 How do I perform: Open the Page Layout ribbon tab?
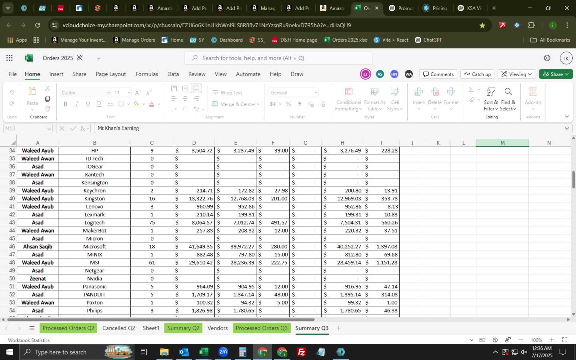coord(111,74)
